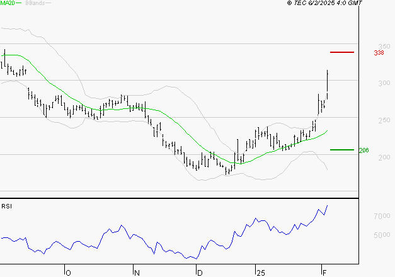Click the 250 price axis label
The image size is (395, 277).
click(384, 120)
